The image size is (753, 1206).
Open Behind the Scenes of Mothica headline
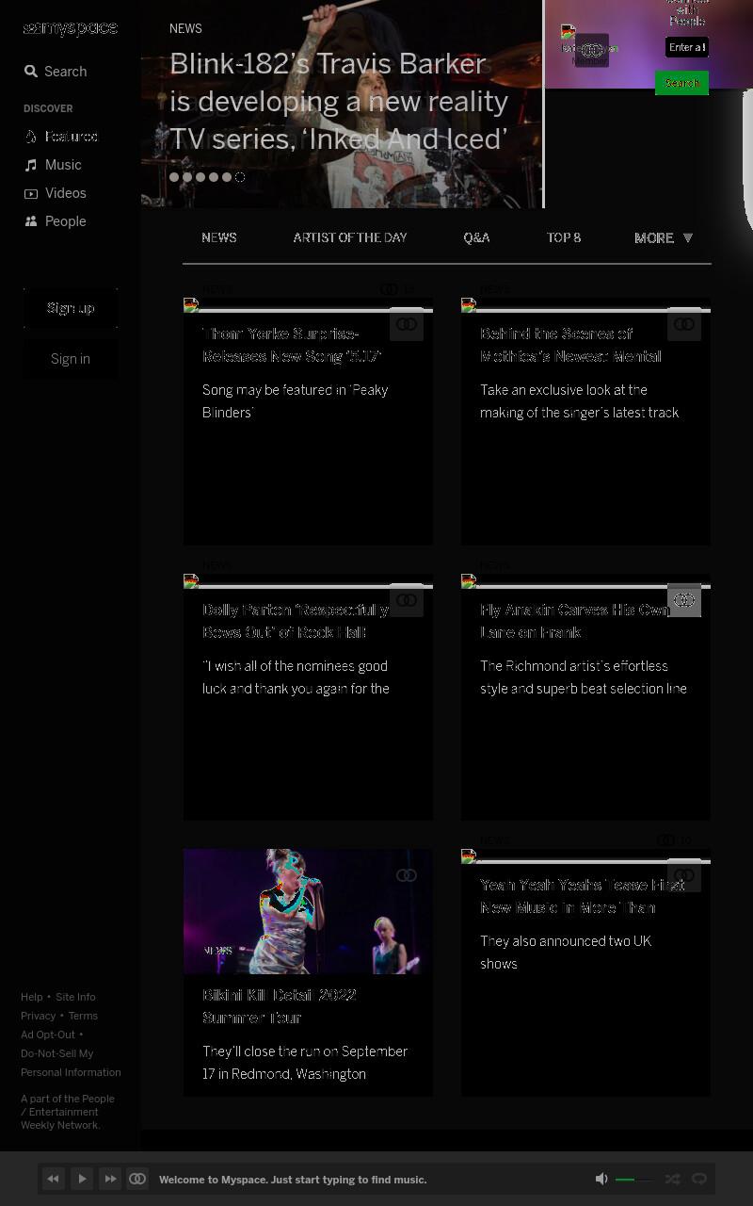point(570,345)
